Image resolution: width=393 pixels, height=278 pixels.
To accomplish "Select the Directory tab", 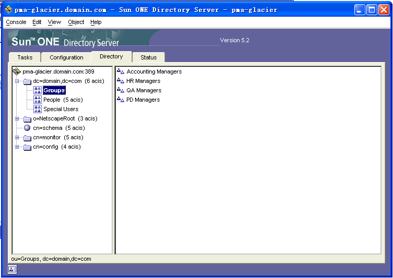I will 111,57.
